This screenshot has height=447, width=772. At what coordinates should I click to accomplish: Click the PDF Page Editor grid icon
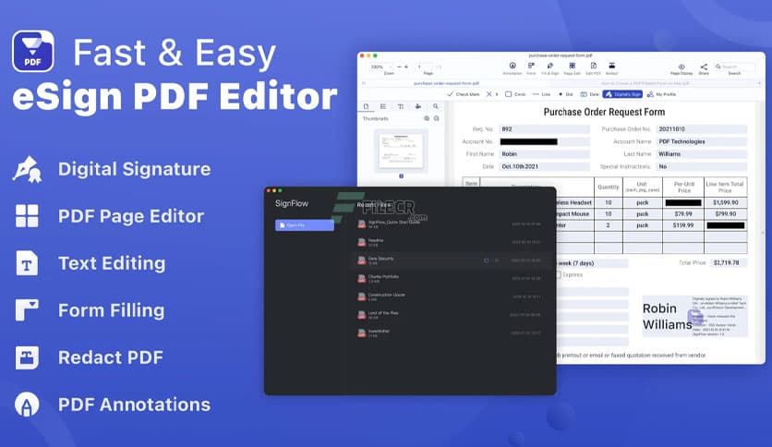point(27,215)
